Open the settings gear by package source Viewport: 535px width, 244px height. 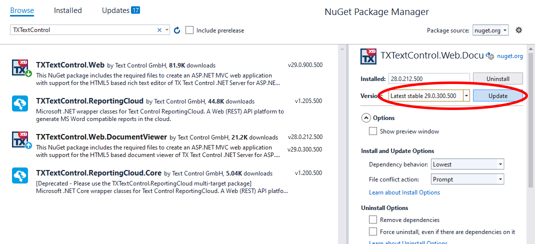pos(518,30)
